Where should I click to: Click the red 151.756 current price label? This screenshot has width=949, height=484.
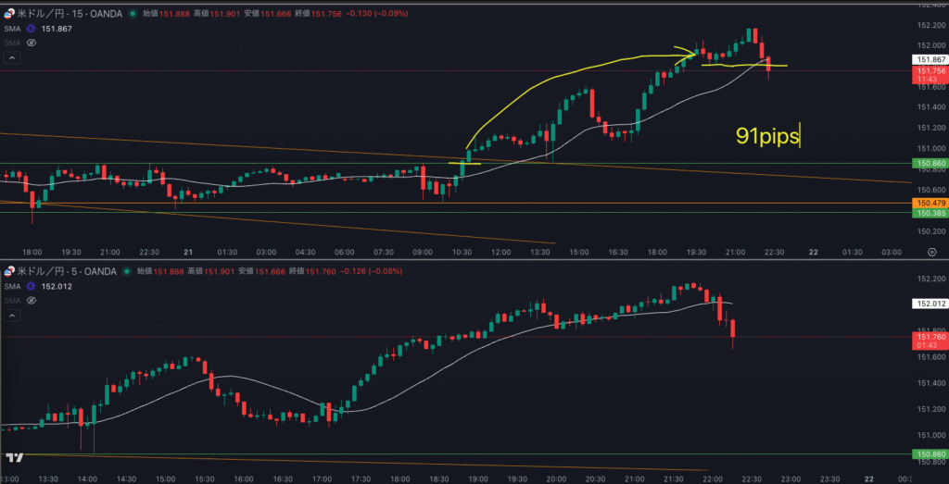point(930,71)
